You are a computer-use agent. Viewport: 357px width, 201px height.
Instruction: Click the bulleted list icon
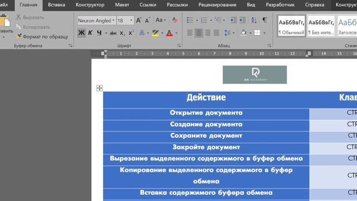(x=190, y=20)
